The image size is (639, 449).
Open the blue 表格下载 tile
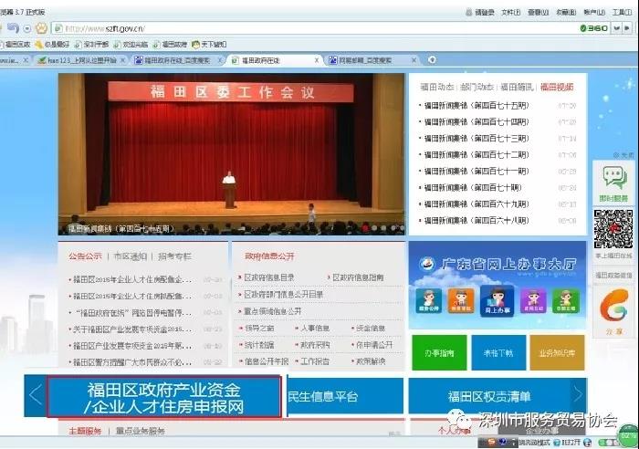coord(498,353)
